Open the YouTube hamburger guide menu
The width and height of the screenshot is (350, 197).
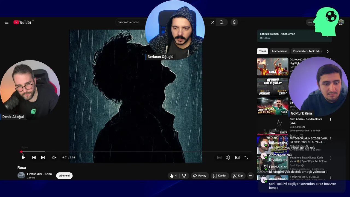click(7, 22)
